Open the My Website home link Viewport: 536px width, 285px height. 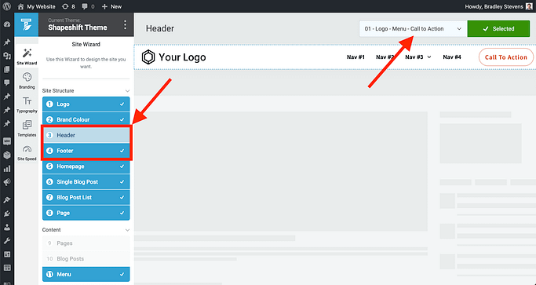tap(36, 6)
